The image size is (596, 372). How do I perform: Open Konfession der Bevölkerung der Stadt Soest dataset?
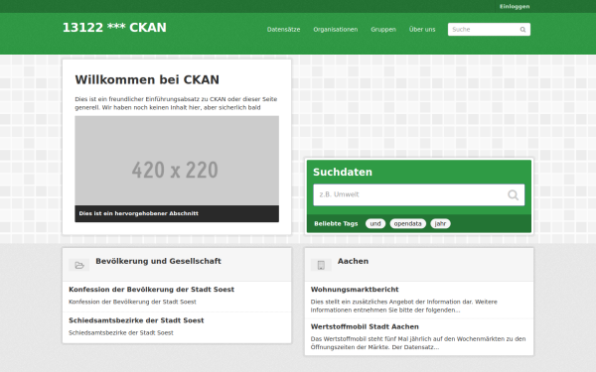(x=151, y=290)
